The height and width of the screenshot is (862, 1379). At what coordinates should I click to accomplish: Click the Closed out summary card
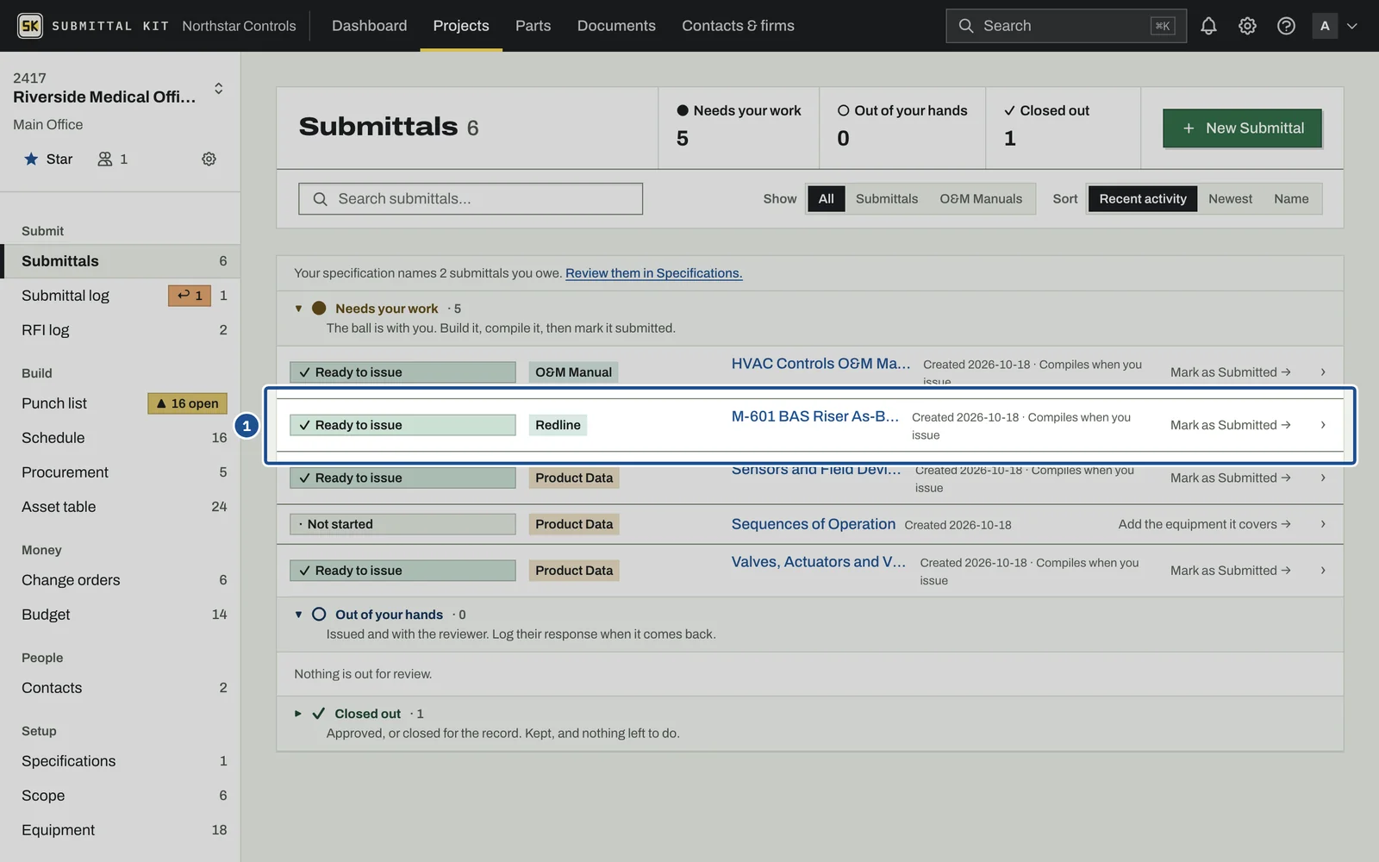1063,128
